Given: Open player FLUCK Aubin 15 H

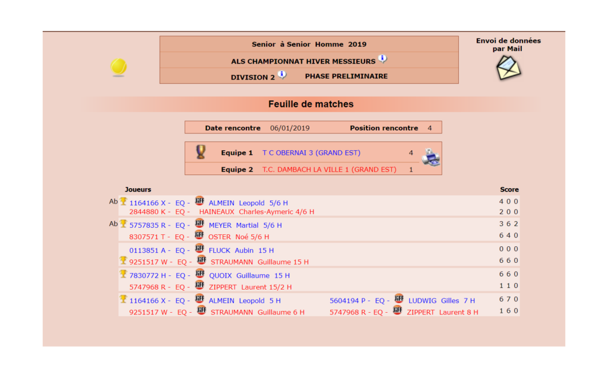Looking at the screenshot, I should (x=241, y=250).
